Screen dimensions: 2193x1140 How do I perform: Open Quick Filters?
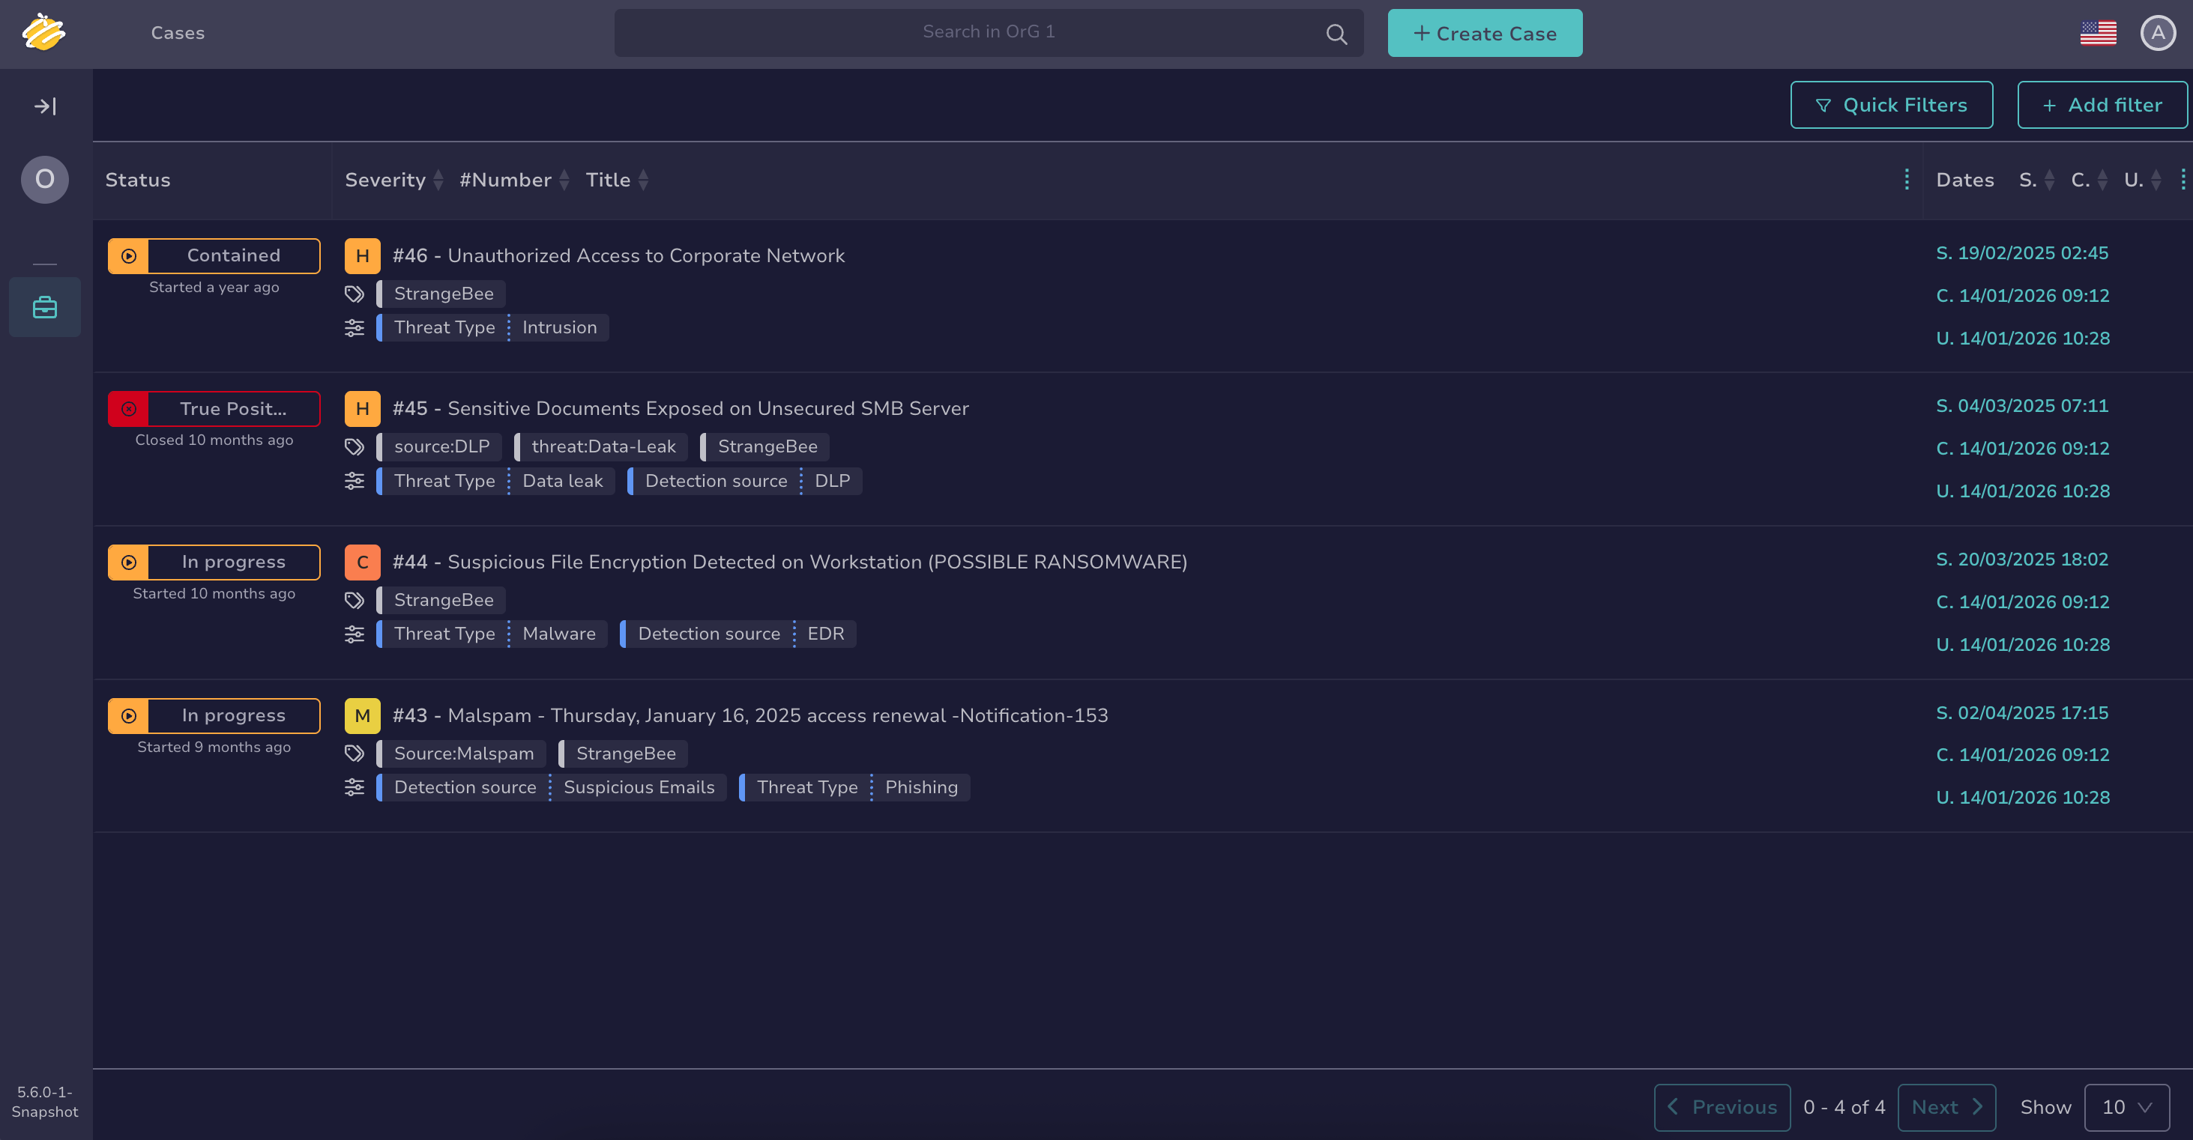pos(1892,105)
